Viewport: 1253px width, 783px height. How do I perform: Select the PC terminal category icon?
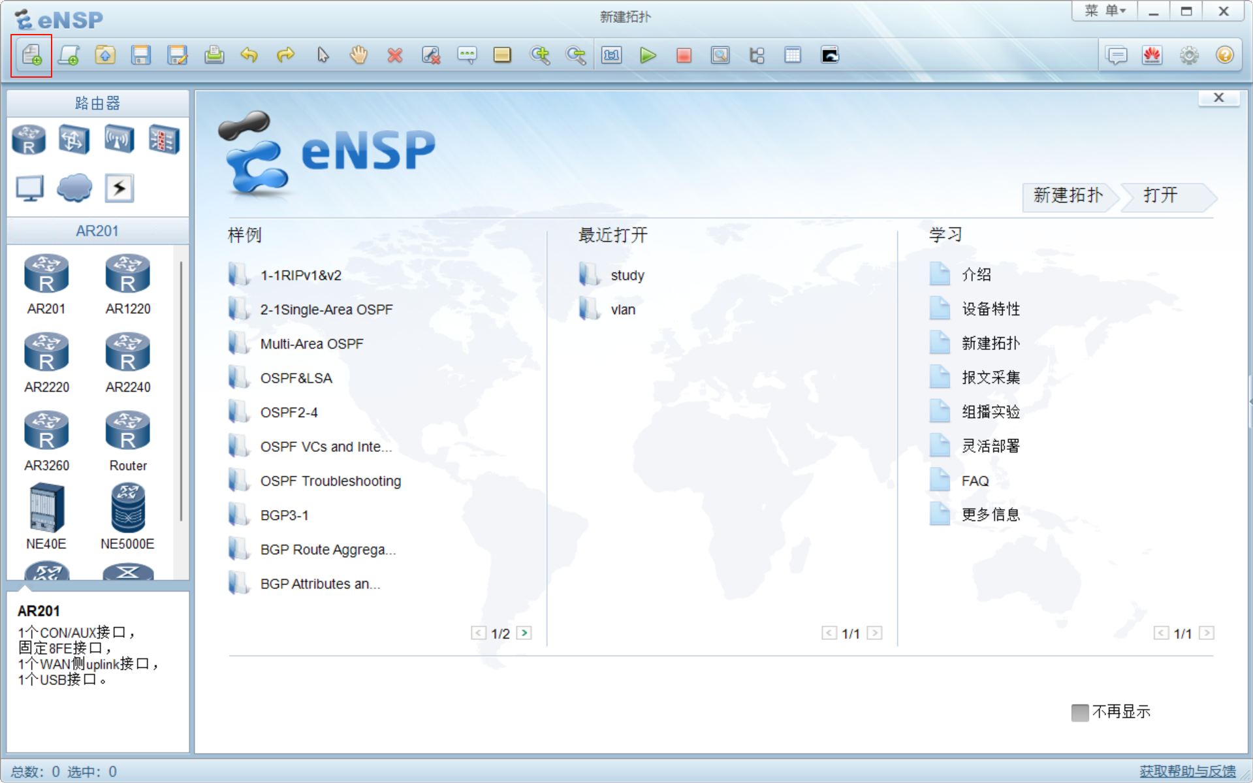[30, 188]
